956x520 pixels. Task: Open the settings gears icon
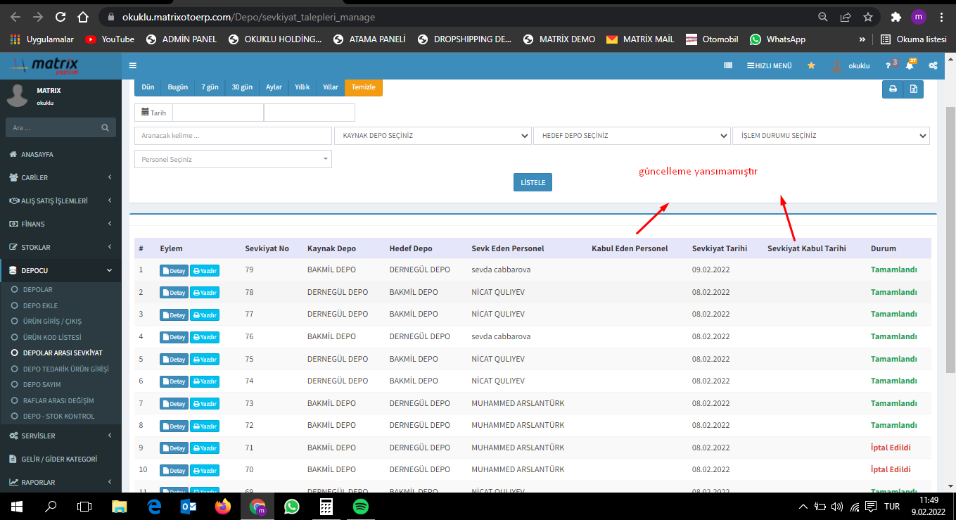point(933,65)
